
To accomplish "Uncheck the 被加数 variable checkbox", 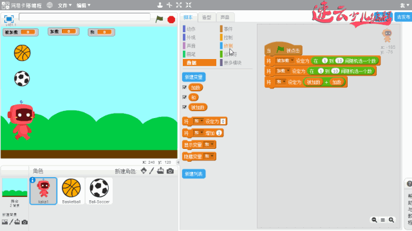I will [x=185, y=107].
